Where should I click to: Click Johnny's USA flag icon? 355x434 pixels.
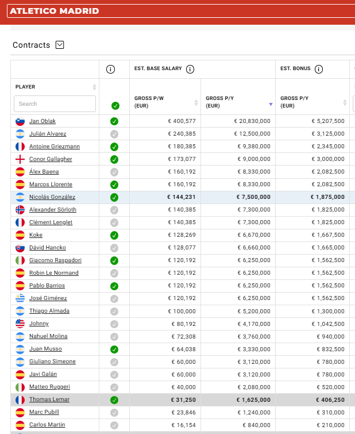(20, 324)
